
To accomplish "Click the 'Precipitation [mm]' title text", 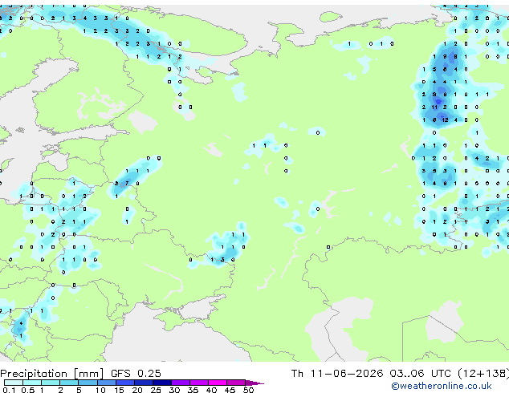I will point(52,374).
